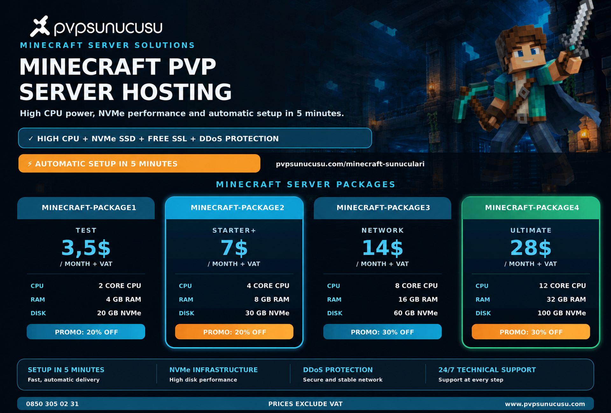Click the NETWORK plan name

[x=383, y=230]
